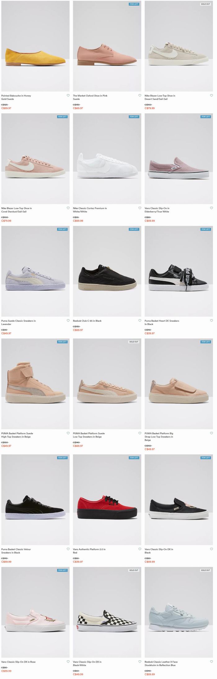Open Nike Blazer Coral Stardust product link
The width and height of the screenshot is (217, 679).
coord(16,210)
